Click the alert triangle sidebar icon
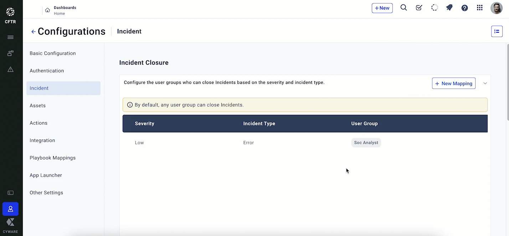Image resolution: width=509 pixels, height=236 pixels. (x=10, y=69)
